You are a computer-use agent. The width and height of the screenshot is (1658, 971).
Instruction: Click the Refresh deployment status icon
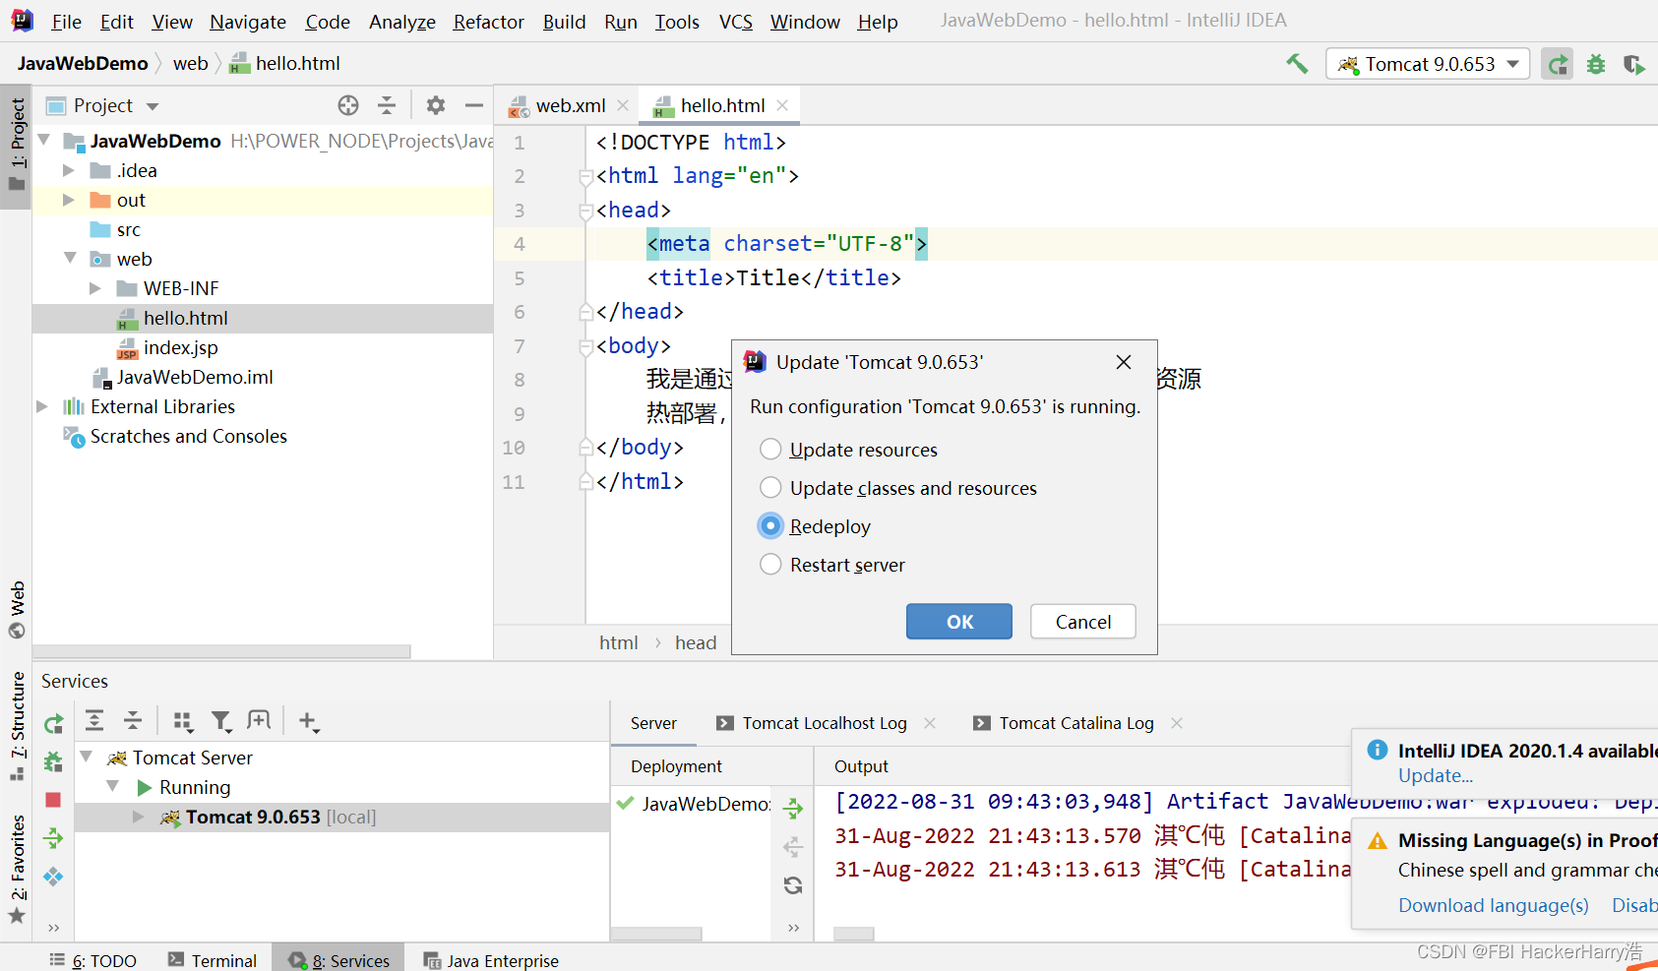(793, 885)
